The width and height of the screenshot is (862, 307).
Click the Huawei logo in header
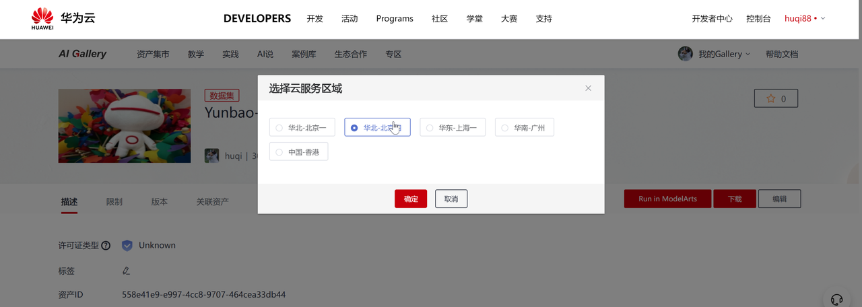pyautogui.click(x=42, y=19)
